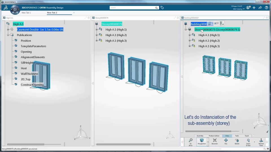This screenshot has height=152, width=271.
Task: Click the Normal View tool
Action: (x=261, y=142)
